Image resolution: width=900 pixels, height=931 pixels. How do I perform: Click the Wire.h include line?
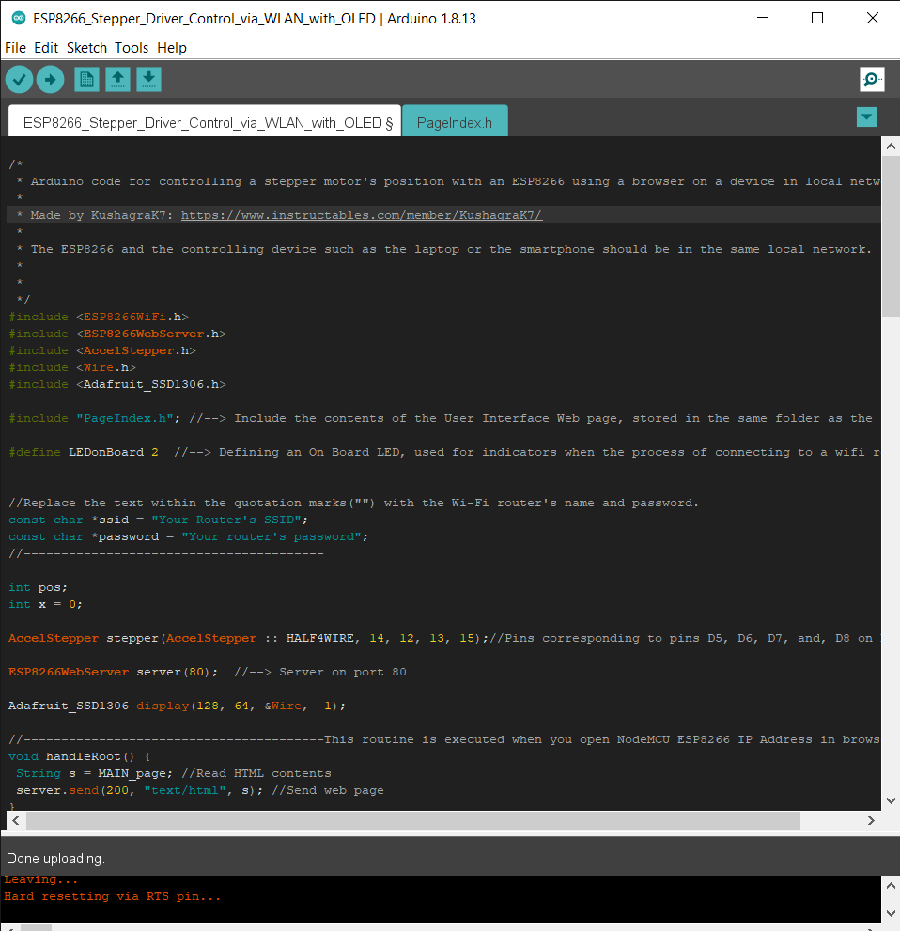[72, 367]
